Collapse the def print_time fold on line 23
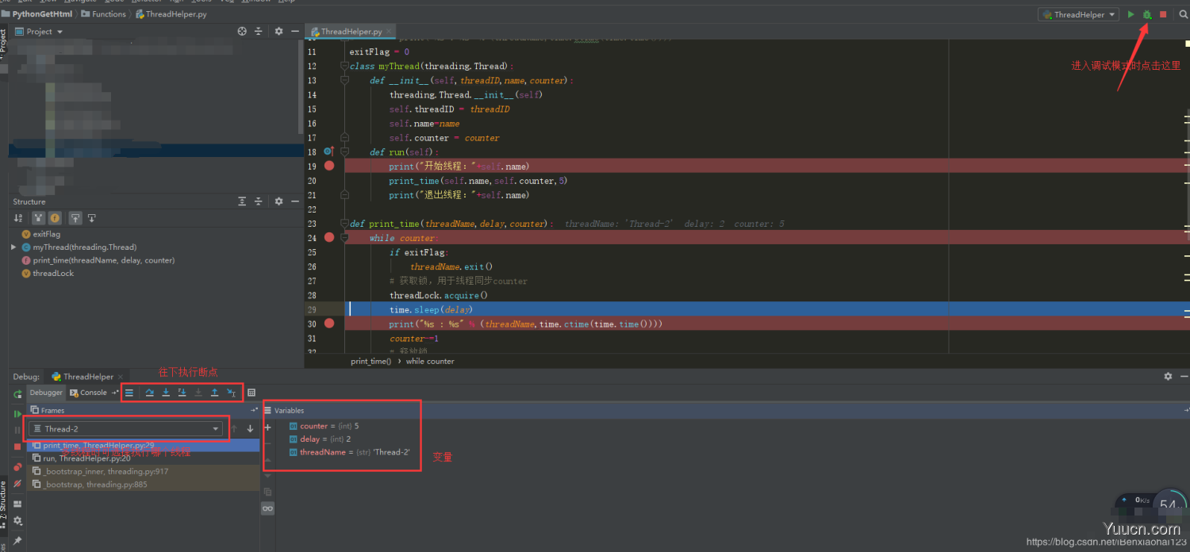 [x=345, y=224]
